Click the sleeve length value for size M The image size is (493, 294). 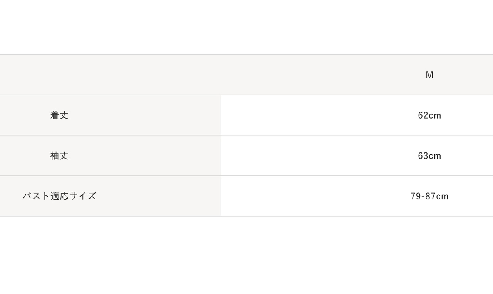click(x=429, y=156)
